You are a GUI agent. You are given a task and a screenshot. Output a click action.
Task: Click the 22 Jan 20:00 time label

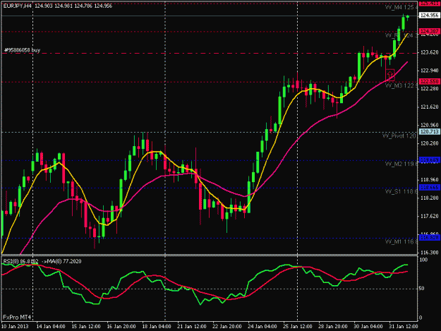point(227,326)
